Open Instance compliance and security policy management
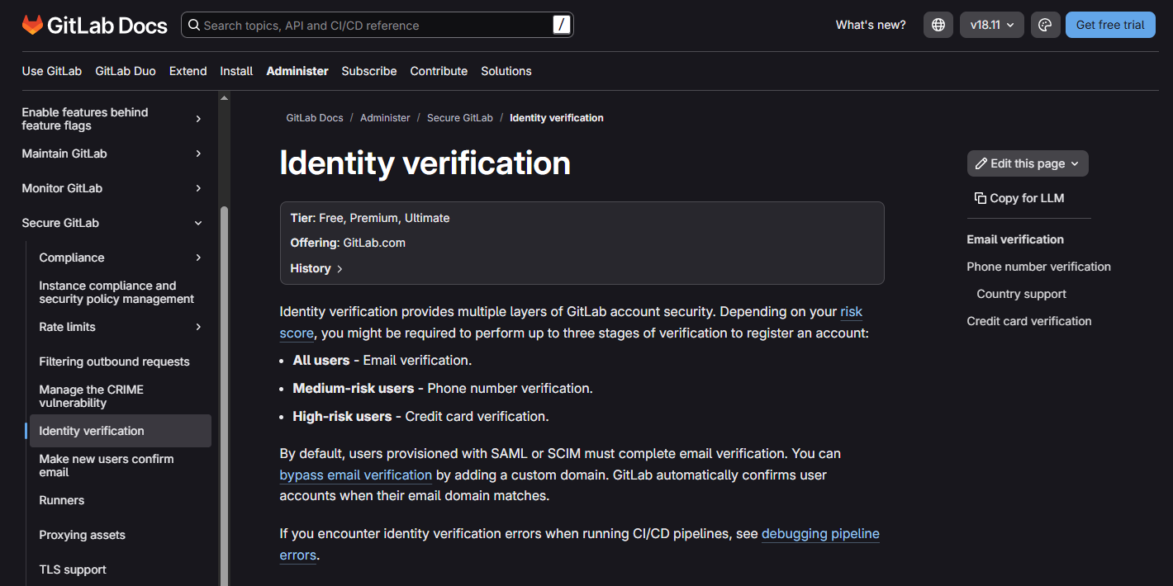 116,292
